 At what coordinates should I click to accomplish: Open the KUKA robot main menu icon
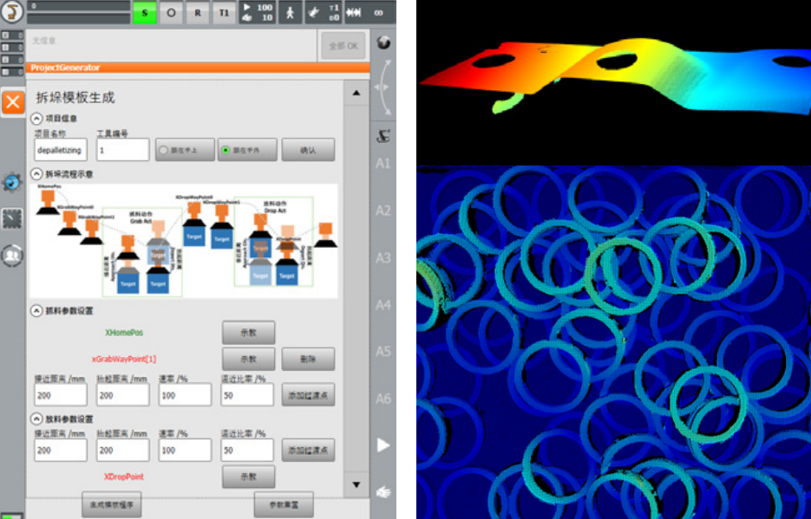click(x=12, y=12)
